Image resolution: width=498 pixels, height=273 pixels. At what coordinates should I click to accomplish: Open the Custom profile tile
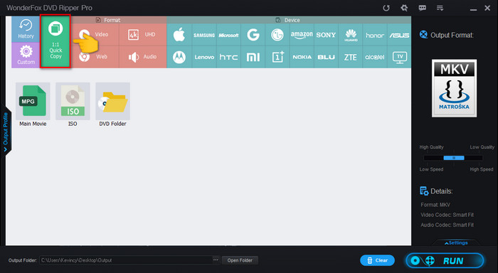click(26, 55)
